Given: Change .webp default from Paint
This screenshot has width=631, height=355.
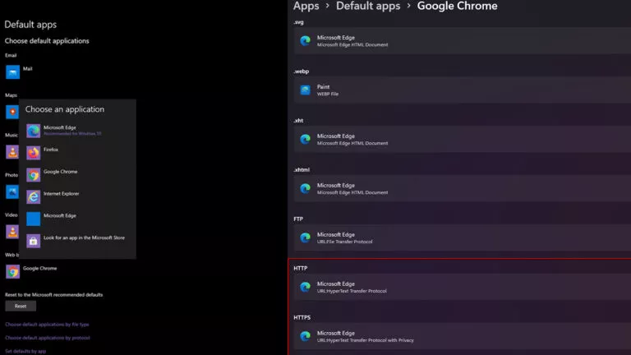Looking at the screenshot, I should (x=463, y=90).
